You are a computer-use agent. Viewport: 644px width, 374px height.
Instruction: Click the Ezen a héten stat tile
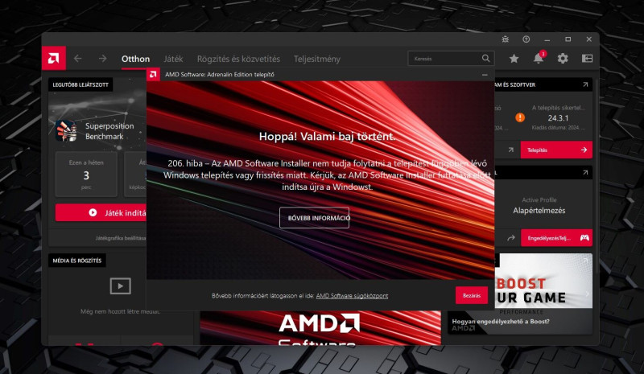pos(86,174)
